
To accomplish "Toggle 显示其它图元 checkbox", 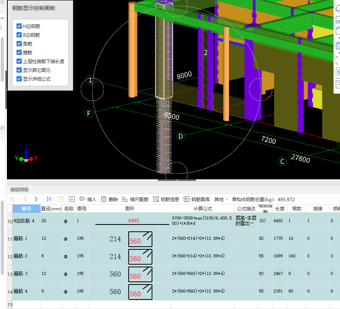I will (x=19, y=70).
